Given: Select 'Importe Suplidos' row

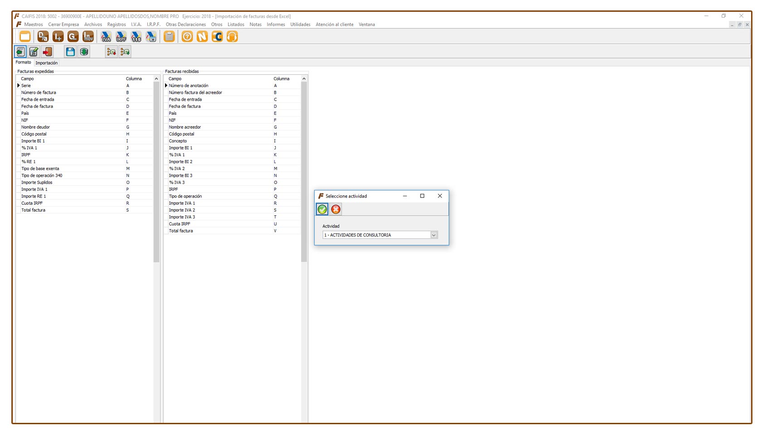Looking at the screenshot, I should (x=85, y=183).
